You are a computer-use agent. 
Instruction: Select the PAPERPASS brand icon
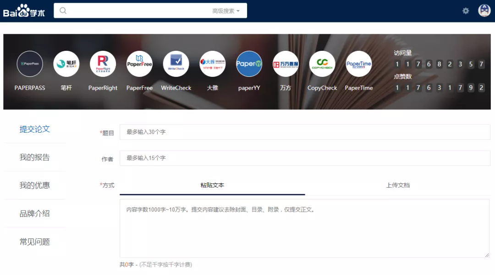[30, 64]
